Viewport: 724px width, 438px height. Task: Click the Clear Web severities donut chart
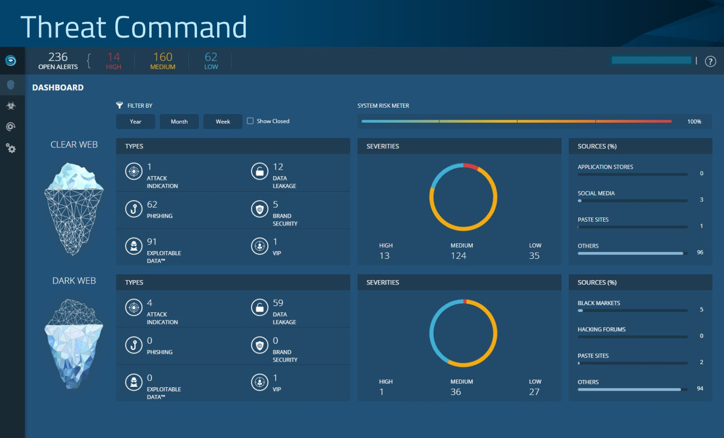463,197
